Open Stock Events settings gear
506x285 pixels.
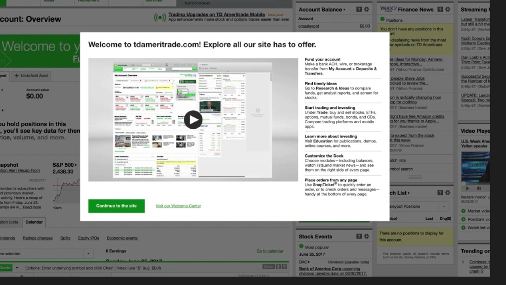(366, 236)
